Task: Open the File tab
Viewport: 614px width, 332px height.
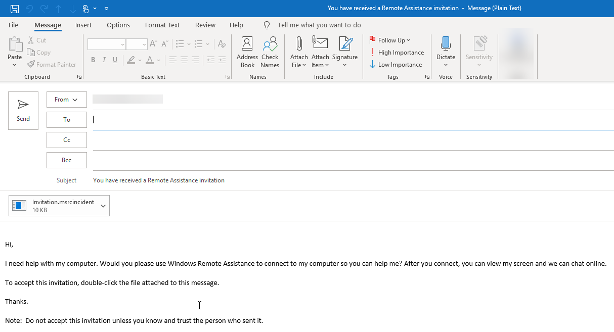Action: [x=14, y=25]
